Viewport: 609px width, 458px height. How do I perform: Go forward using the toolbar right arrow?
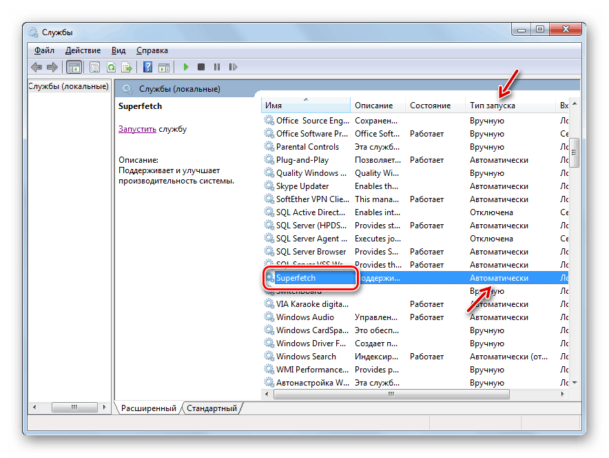click(52, 68)
